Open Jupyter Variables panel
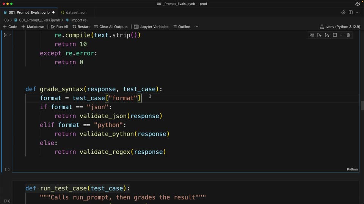The image size is (364, 204). 151,26
